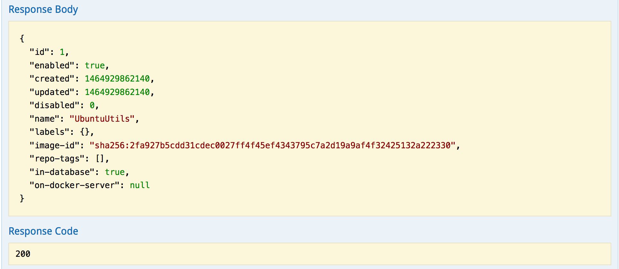Click the closing curly brace of JSON
This screenshot has width=619, height=269.
tap(22, 198)
